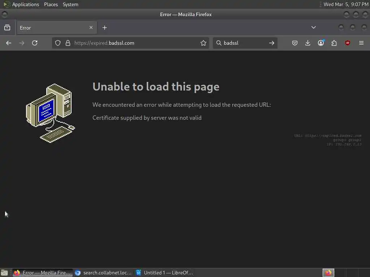The height and width of the screenshot is (277, 370).
Task: Click the search magnifier icon
Action: click(x=219, y=43)
